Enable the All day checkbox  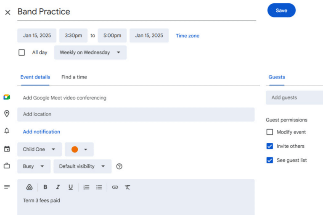click(22, 52)
